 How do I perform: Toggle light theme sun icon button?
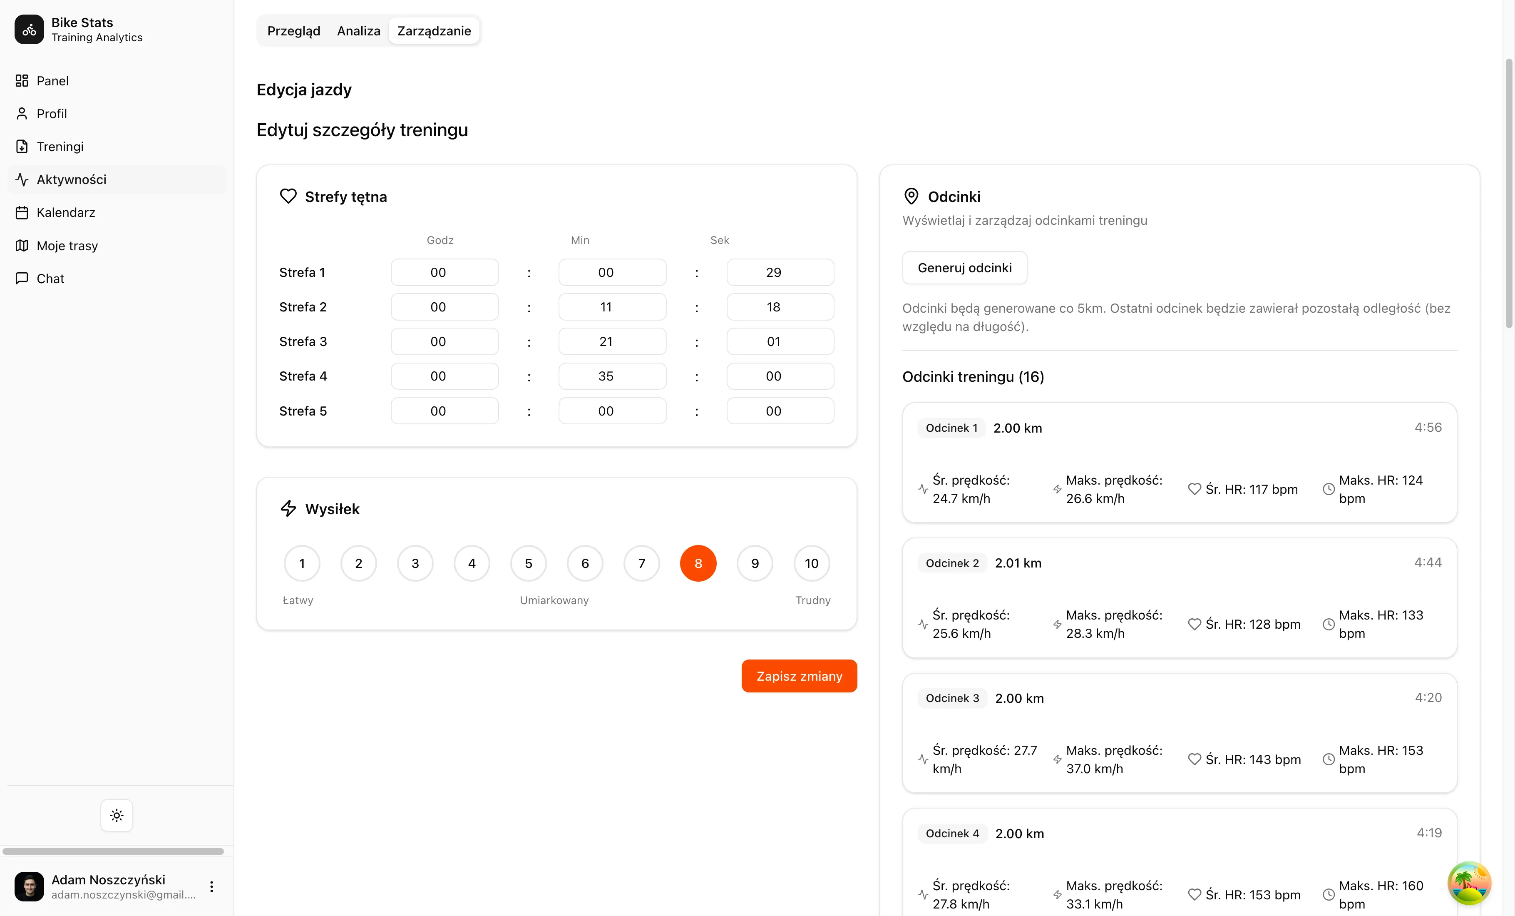pos(117,815)
